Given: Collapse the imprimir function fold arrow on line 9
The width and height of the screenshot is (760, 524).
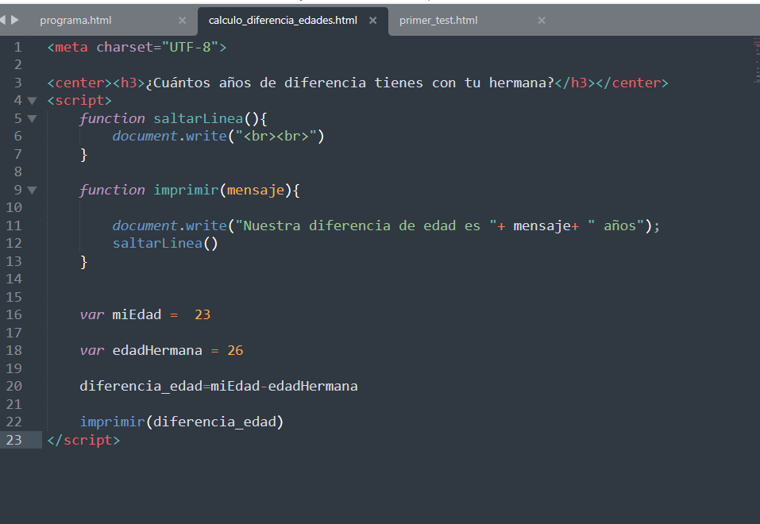Looking at the screenshot, I should pyautogui.click(x=32, y=190).
